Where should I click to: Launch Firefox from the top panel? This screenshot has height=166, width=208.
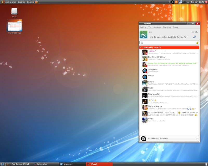click(x=37, y=2)
